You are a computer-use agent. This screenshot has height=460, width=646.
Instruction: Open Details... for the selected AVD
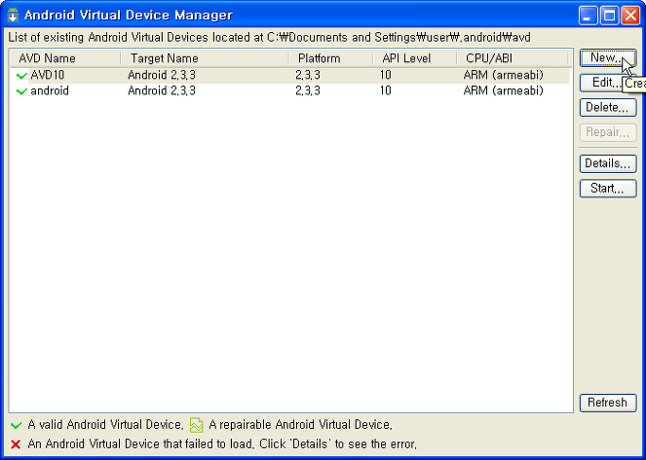(608, 163)
